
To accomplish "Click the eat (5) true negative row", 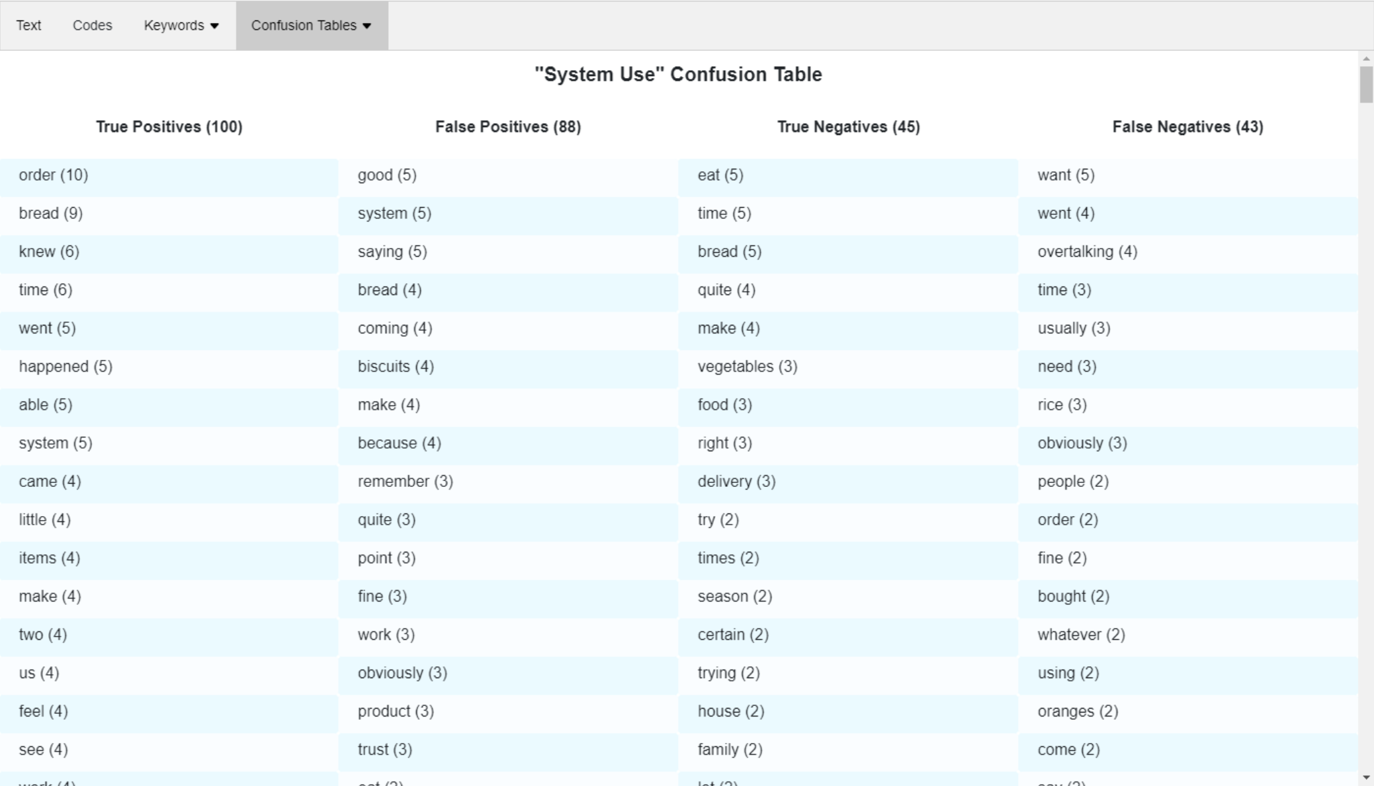I will click(847, 175).
